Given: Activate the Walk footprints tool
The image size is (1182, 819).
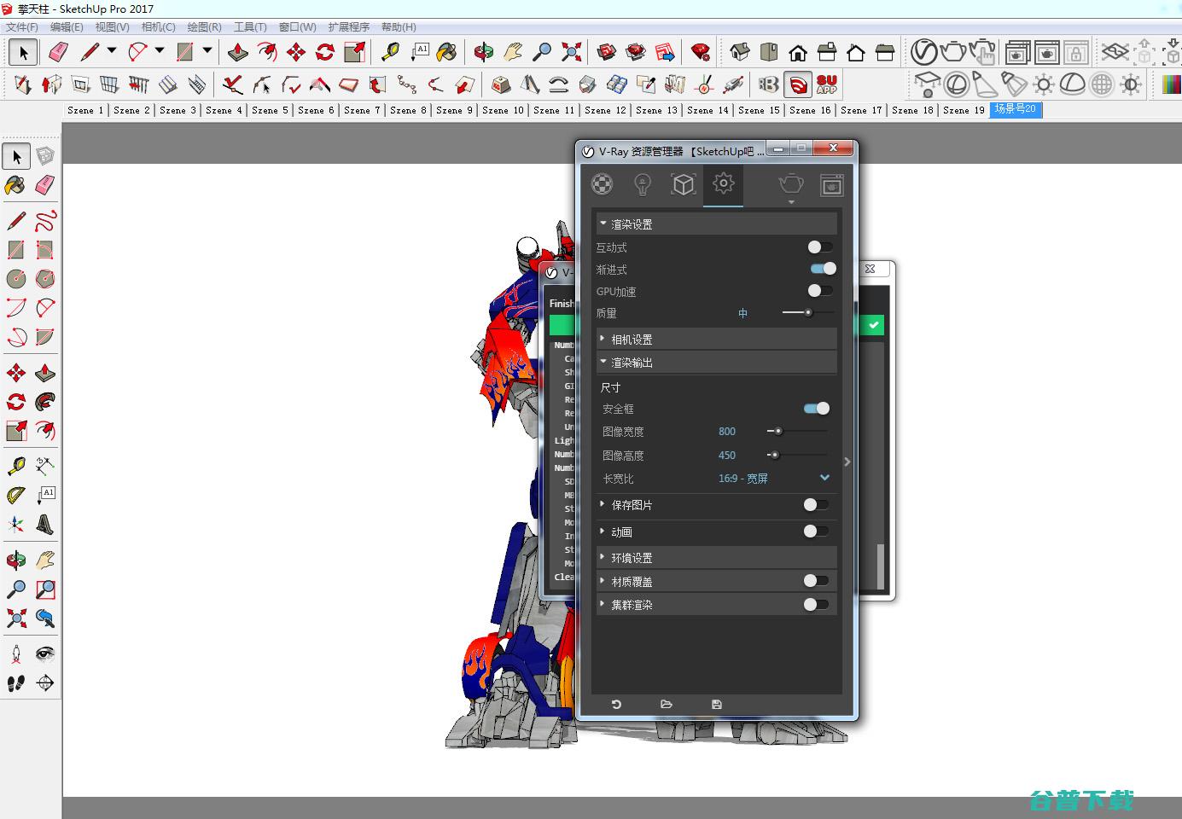Looking at the screenshot, I should coord(16,683).
